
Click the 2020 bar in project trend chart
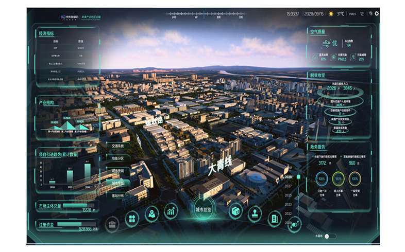[x=88, y=173]
